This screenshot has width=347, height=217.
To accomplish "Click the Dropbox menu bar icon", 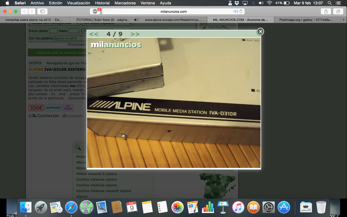I will [237, 3].
